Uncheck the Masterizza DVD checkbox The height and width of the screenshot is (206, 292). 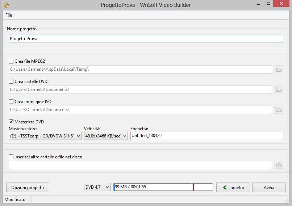(11, 122)
